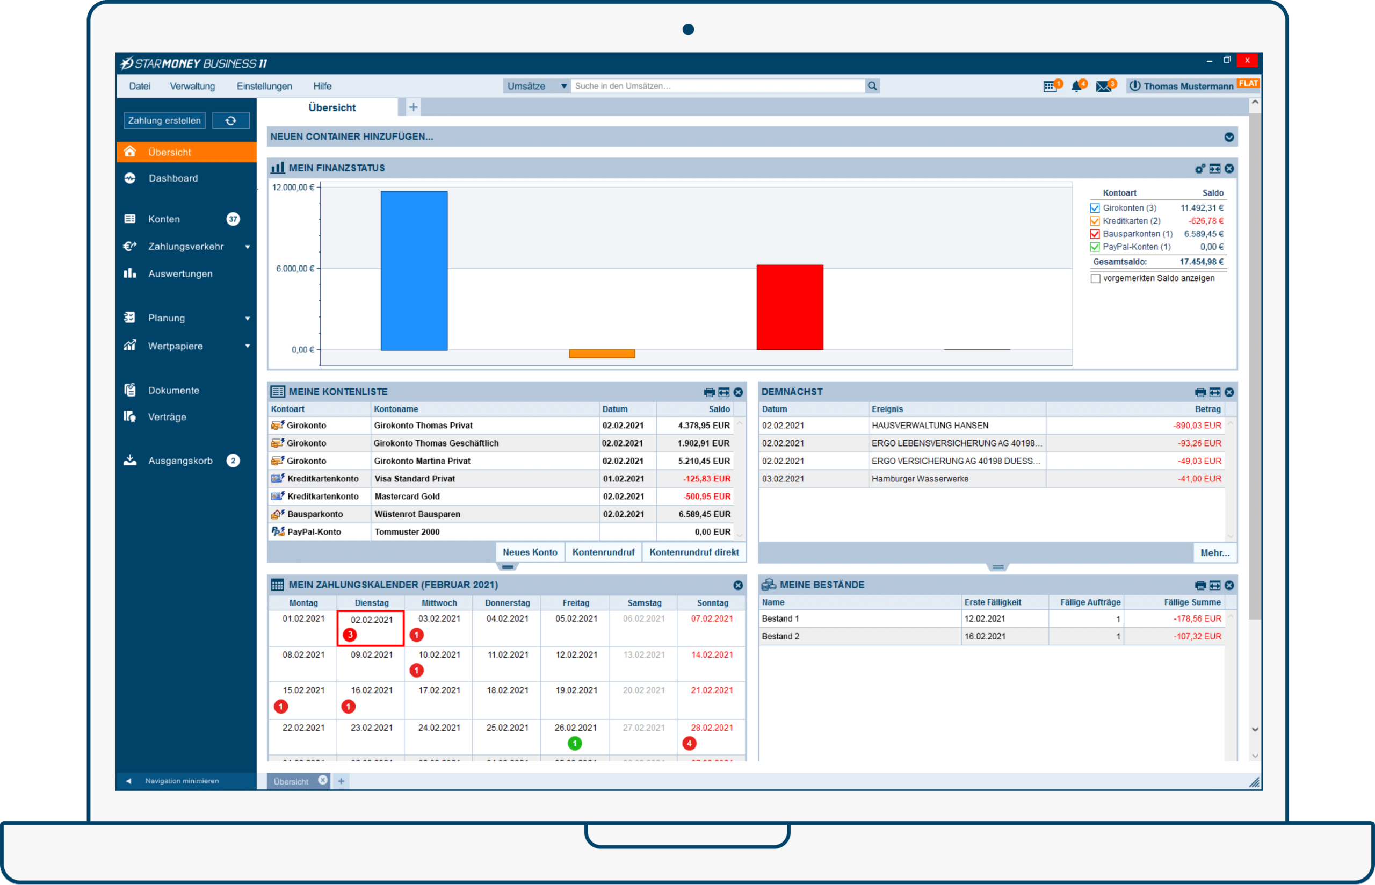Add a new tab with top plus
The width and height of the screenshot is (1375, 885).
413,107
